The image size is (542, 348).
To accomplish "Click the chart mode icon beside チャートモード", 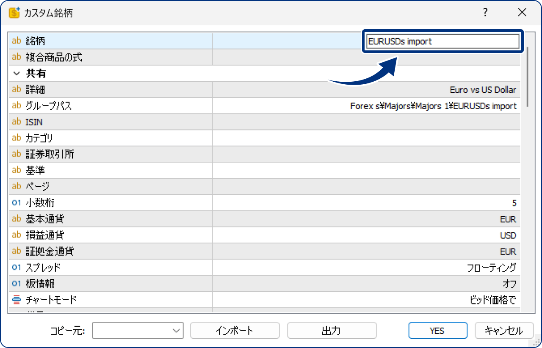I will pos(17,300).
